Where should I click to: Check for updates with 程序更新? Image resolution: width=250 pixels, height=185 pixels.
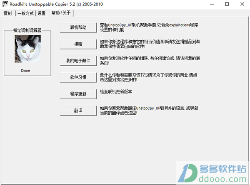coord(78,94)
